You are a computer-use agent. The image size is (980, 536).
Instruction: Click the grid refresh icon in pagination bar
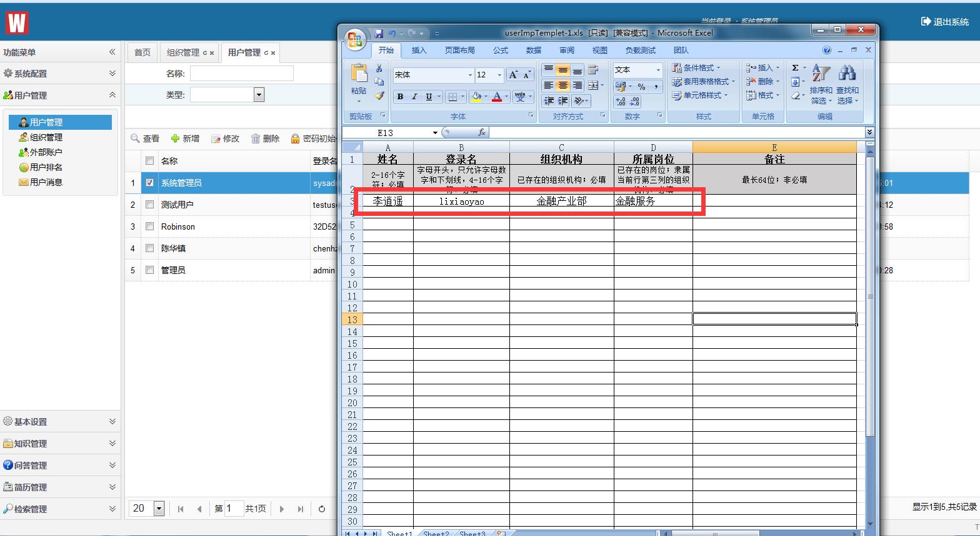[322, 509]
